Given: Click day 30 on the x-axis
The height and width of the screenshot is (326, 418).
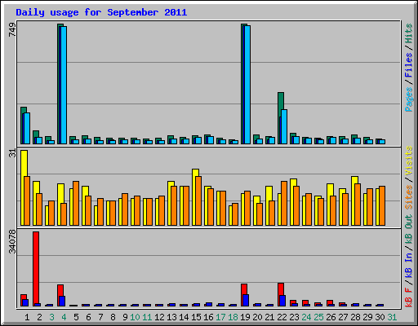Looking at the screenshot, I should click(380, 317).
